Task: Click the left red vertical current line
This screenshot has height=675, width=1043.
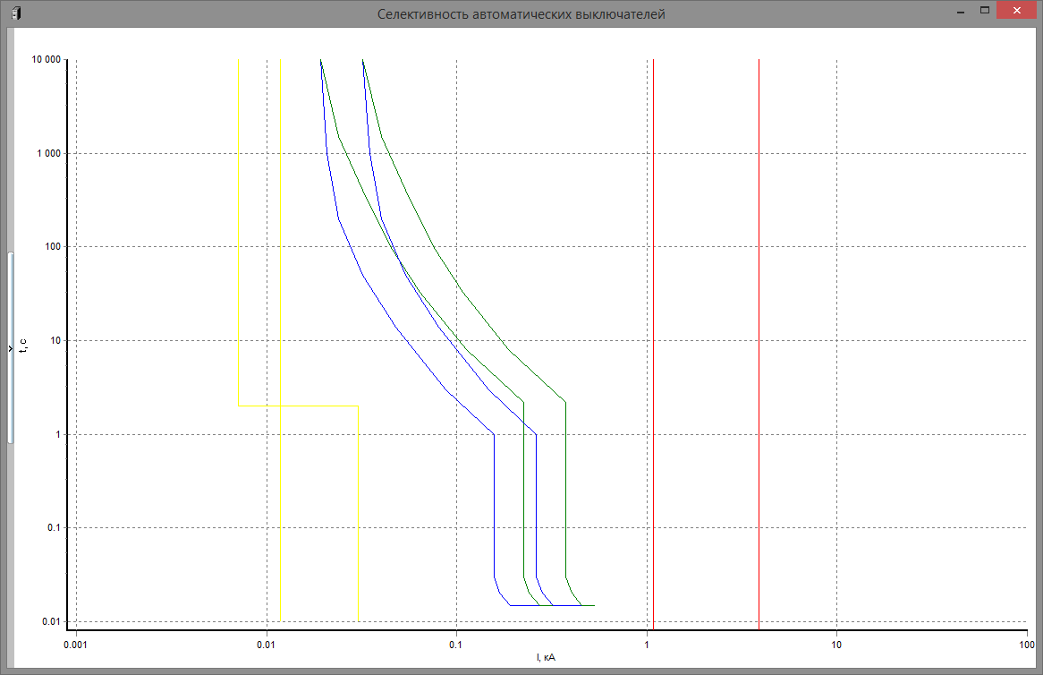Action: 653,344
